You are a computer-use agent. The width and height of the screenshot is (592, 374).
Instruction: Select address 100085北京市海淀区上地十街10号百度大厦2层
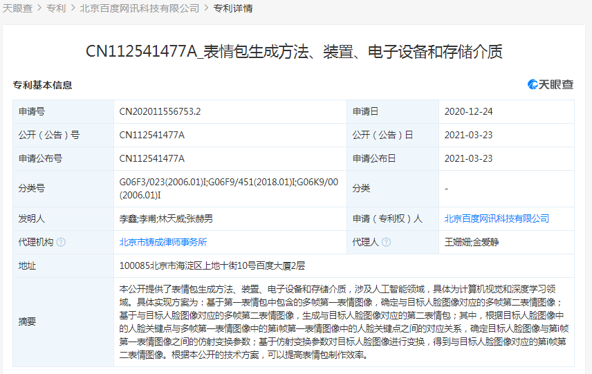pyautogui.click(x=212, y=265)
